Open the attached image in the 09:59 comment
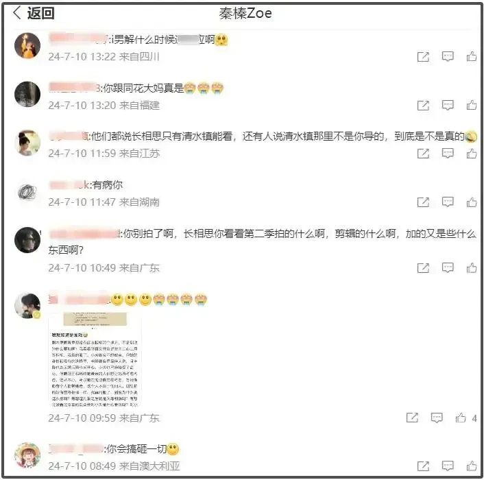This screenshot has width=484, height=480. (95, 359)
